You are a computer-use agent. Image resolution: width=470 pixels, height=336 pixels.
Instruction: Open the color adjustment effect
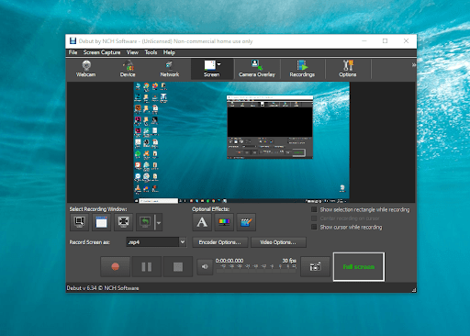tap(224, 222)
